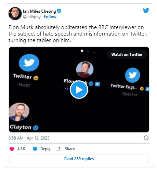The height and width of the screenshot is (171, 157).
Task: Like the tweet with the heart icon
Action: [x=12, y=149]
